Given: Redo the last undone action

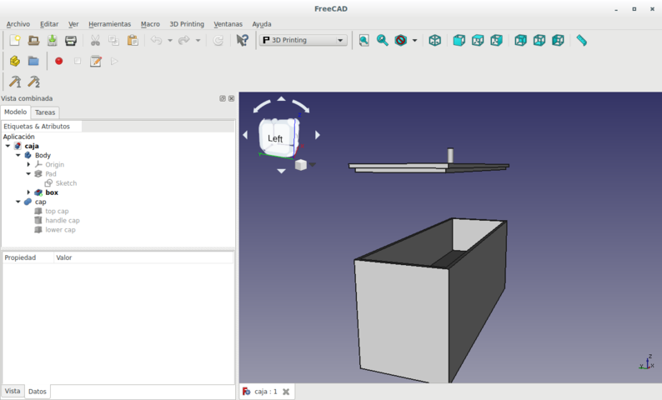Looking at the screenshot, I should [x=184, y=41].
